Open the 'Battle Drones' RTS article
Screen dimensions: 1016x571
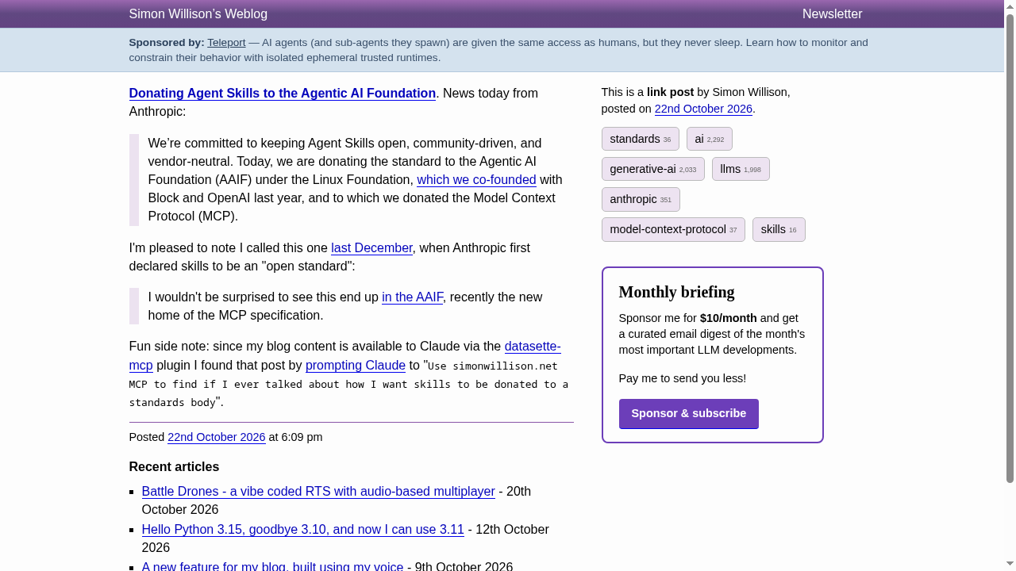click(x=318, y=492)
